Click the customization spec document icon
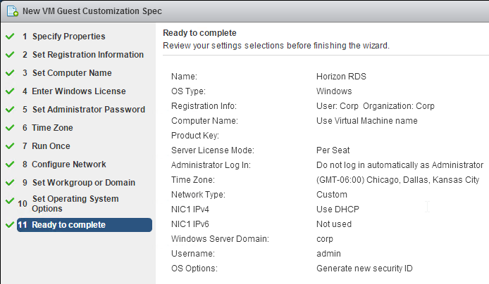The height and width of the screenshot is (284, 489). pyautogui.click(x=13, y=11)
